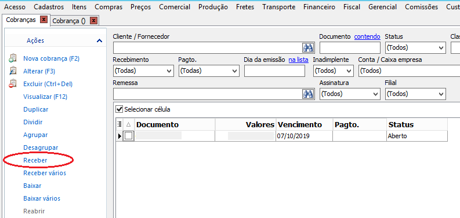Image resolution: width=460 pixels, height=218 pixels.
Task: Collapse the Ações panel chevron
Action: click(99, 40)
